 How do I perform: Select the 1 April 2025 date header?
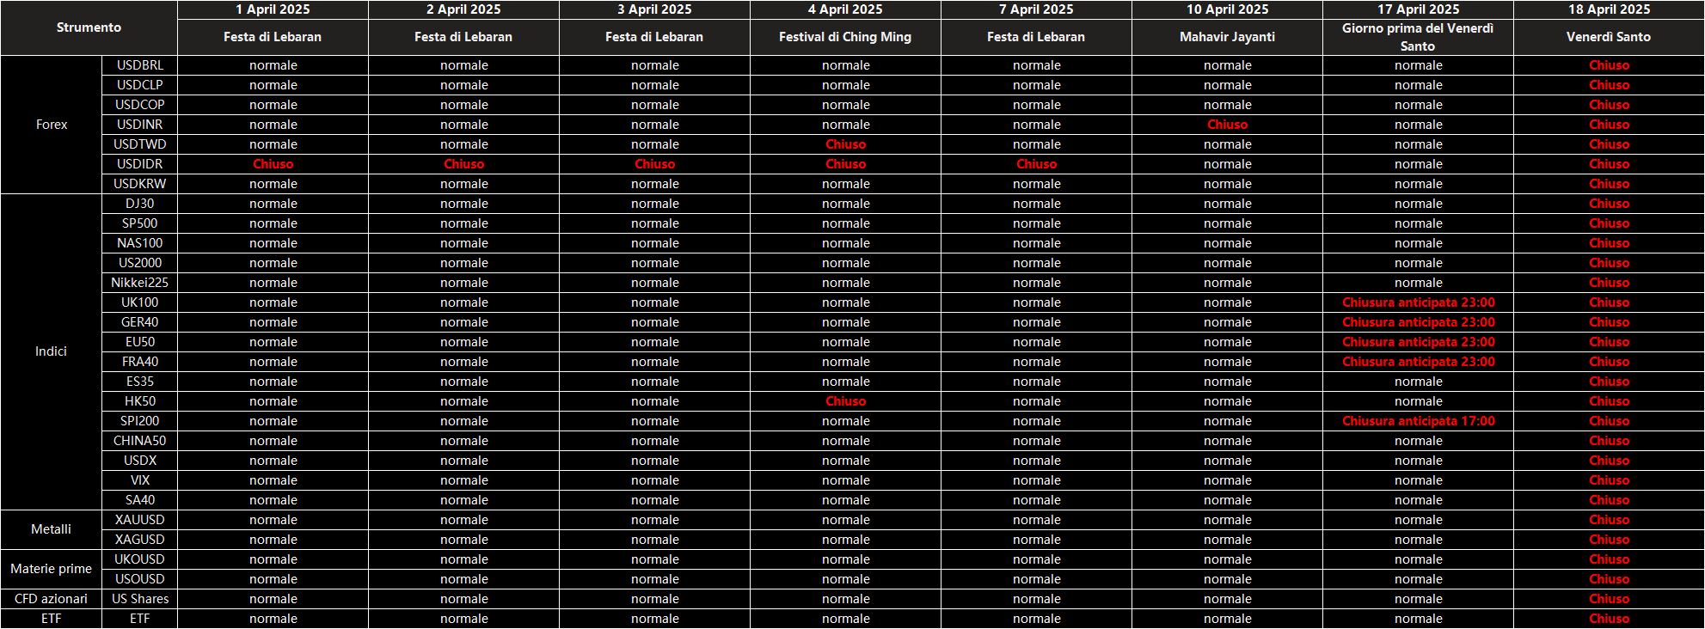point(273,9)
